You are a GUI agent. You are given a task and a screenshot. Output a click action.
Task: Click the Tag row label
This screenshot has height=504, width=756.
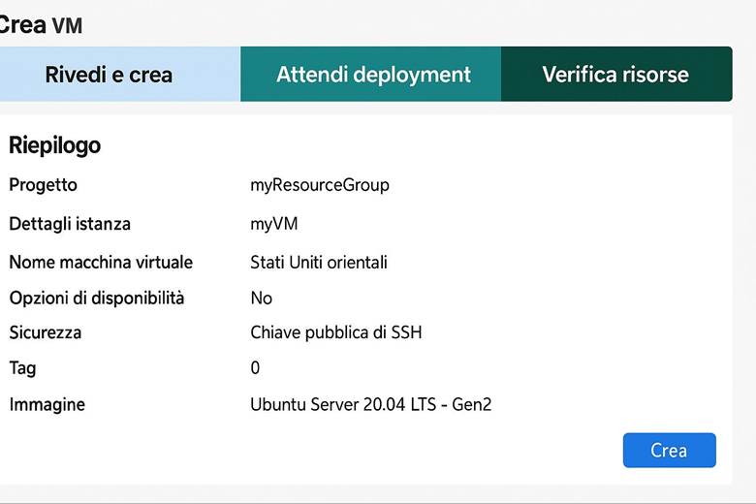click(x=22, y=368)
